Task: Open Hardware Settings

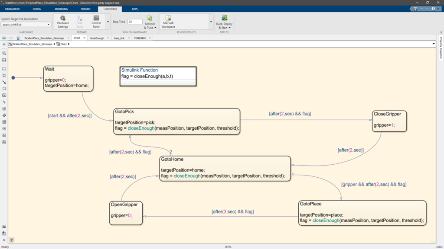Action: (x=63, y=22)
